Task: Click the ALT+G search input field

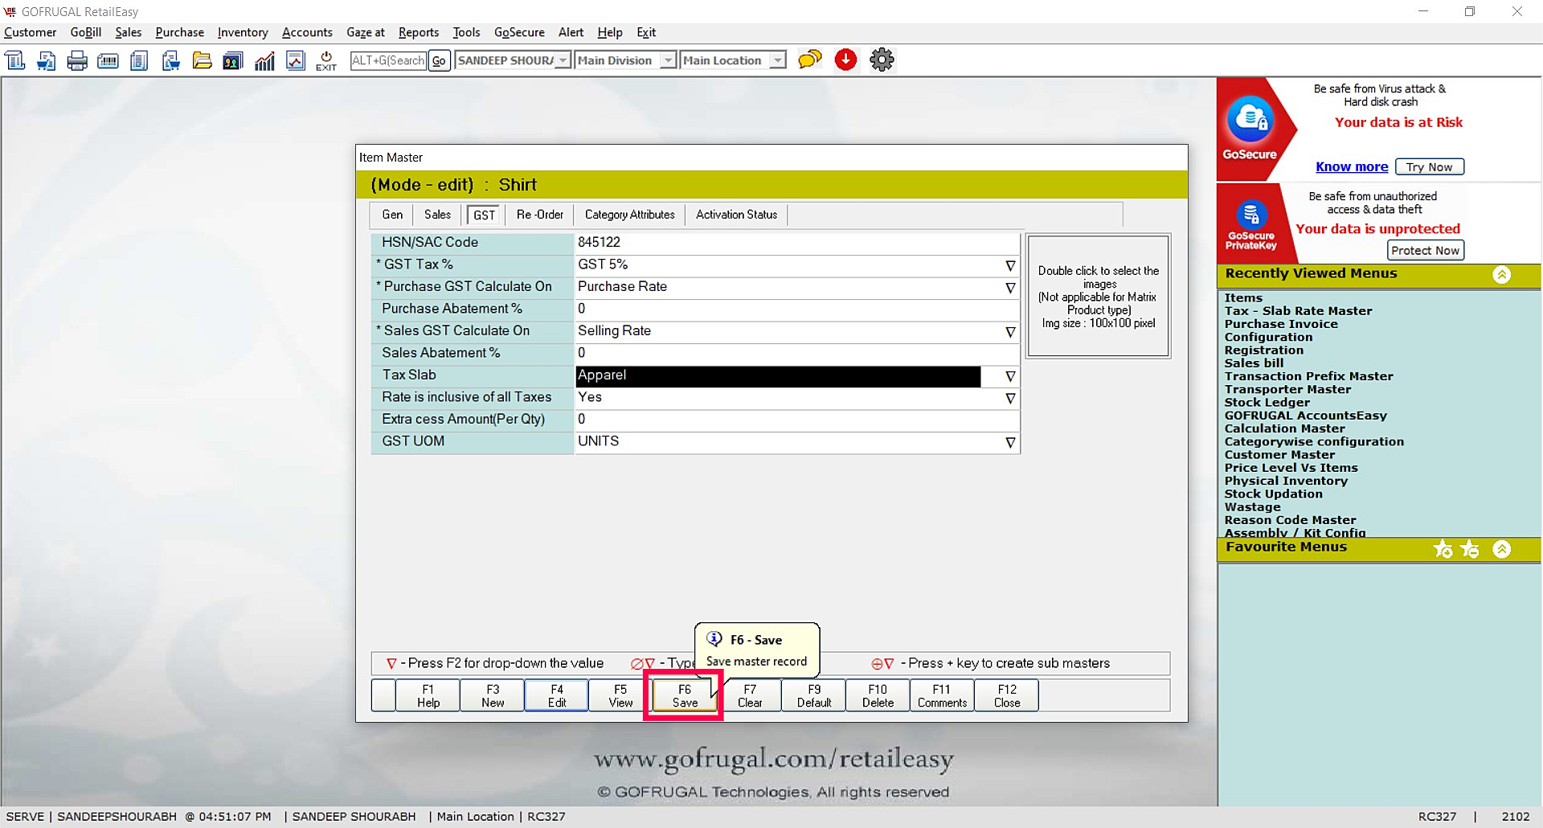Action: pyautogui.click(x=388, y=60)
